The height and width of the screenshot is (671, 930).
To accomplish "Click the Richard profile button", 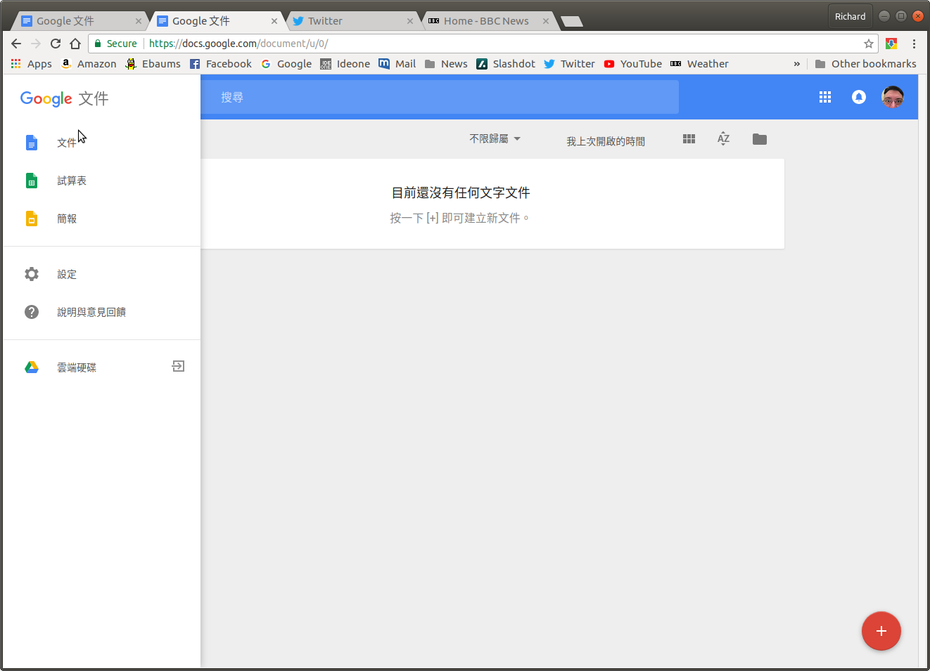I will [x=850, y=16].
